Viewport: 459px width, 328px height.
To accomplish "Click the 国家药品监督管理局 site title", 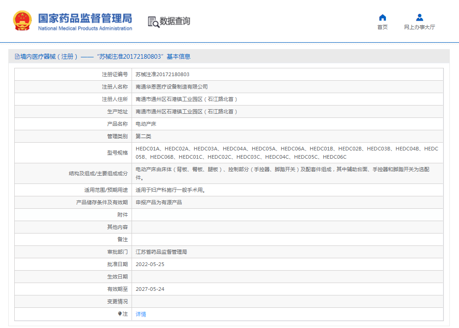I will click(85, 18).
